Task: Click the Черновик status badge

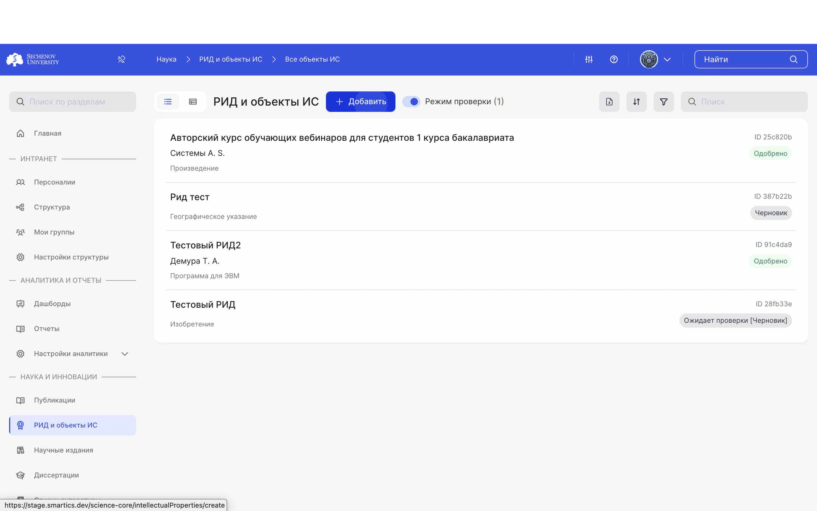Action: 771,213
